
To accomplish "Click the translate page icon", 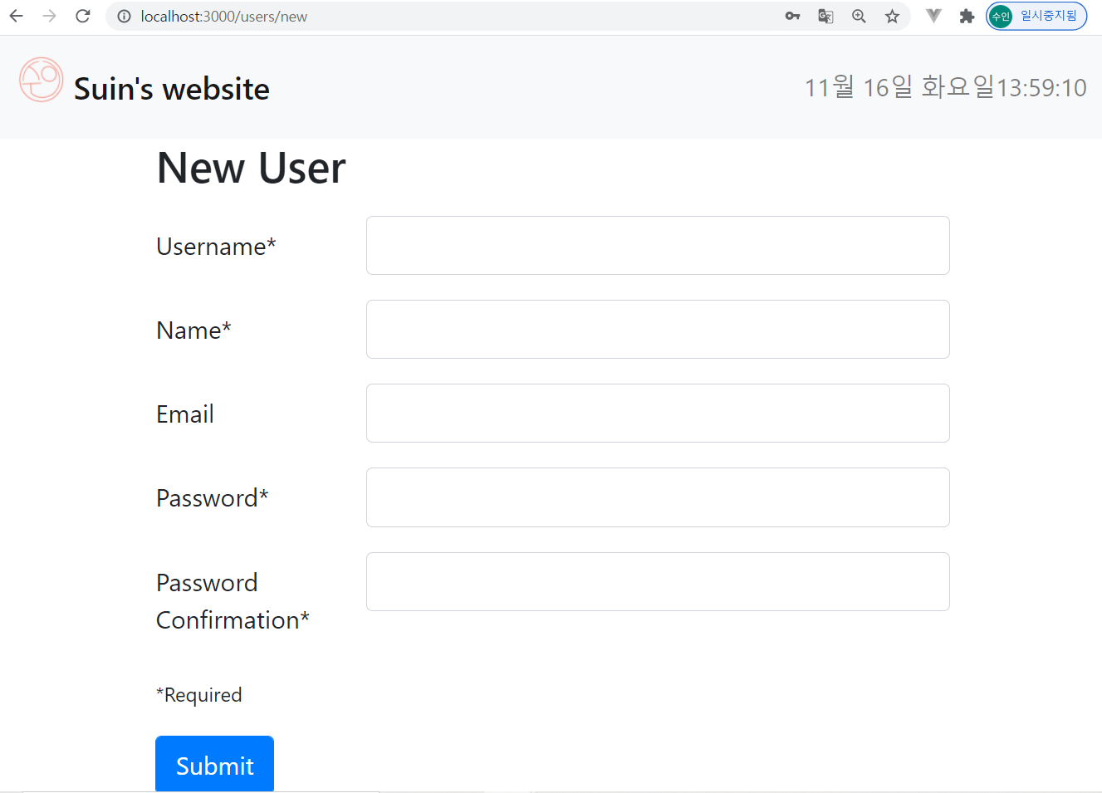I will click(825, 16).
